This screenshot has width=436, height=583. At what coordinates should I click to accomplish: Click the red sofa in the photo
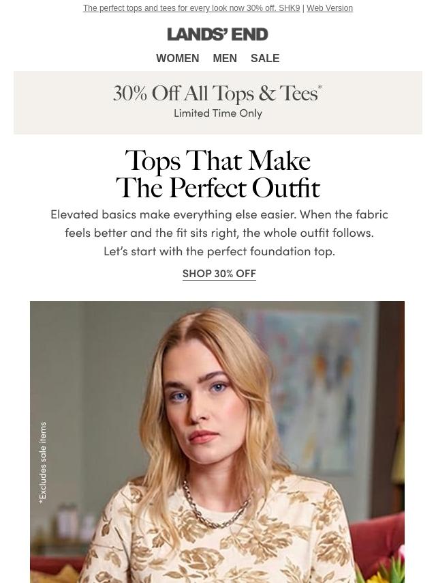point(377,541)
